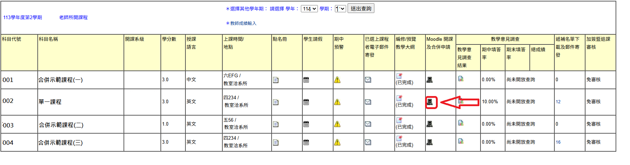Open roll-call book icon for course 004

(276, 143)
